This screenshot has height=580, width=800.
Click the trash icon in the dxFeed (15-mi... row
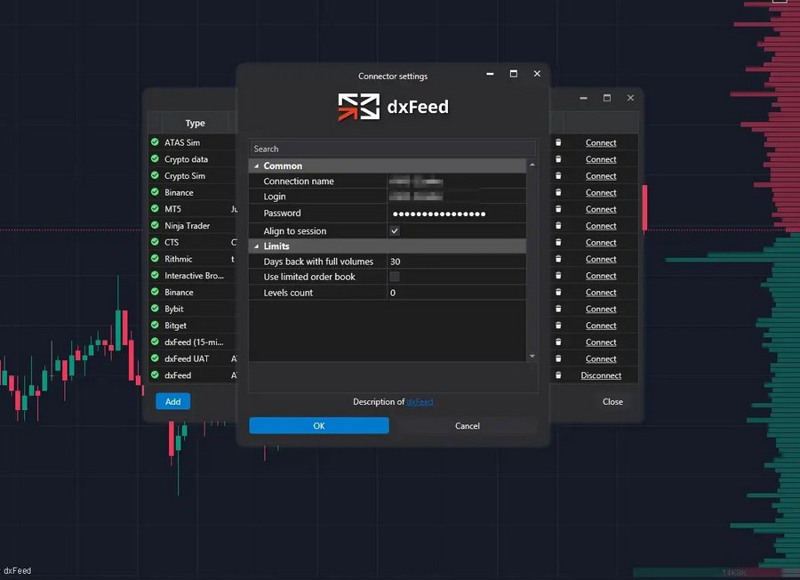click(558, 342)
